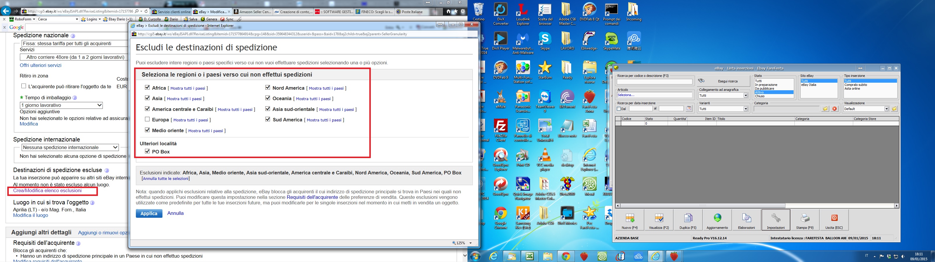Screen dimensions: 935x262
Task: Check the Europa region checkbox
Action: [147, 119]
